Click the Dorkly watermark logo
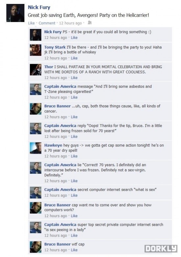 [161, 249]
